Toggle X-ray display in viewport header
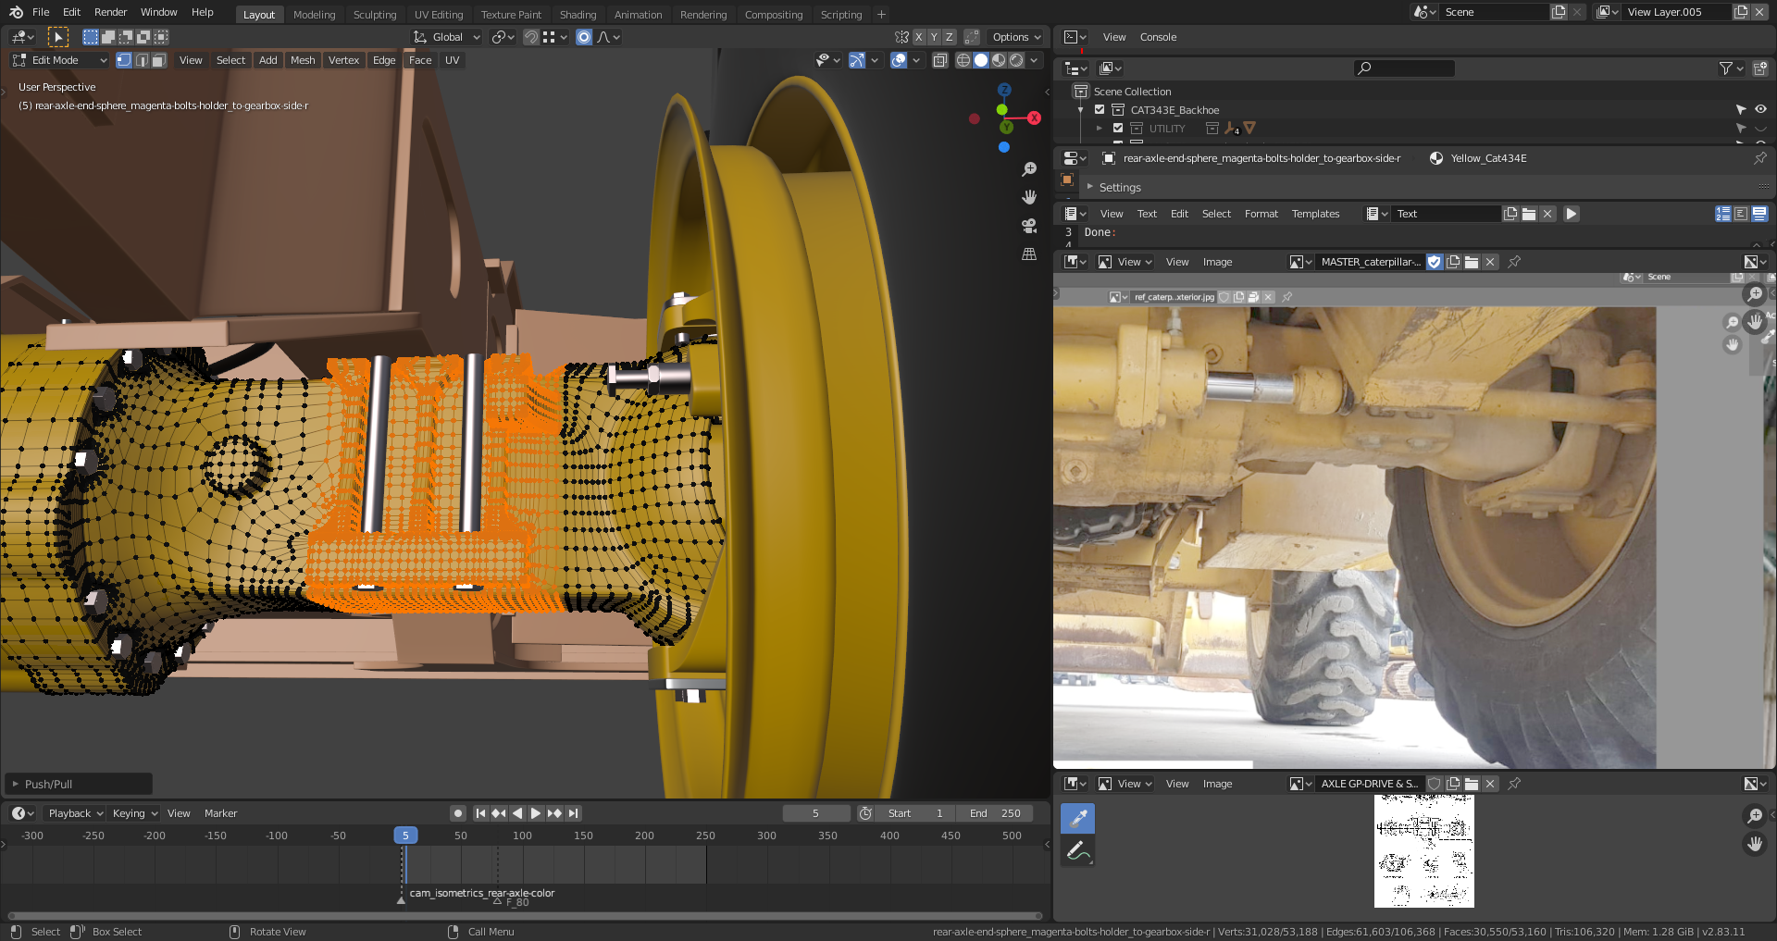This screenshot has height=941, width=1777. (940, 60)
